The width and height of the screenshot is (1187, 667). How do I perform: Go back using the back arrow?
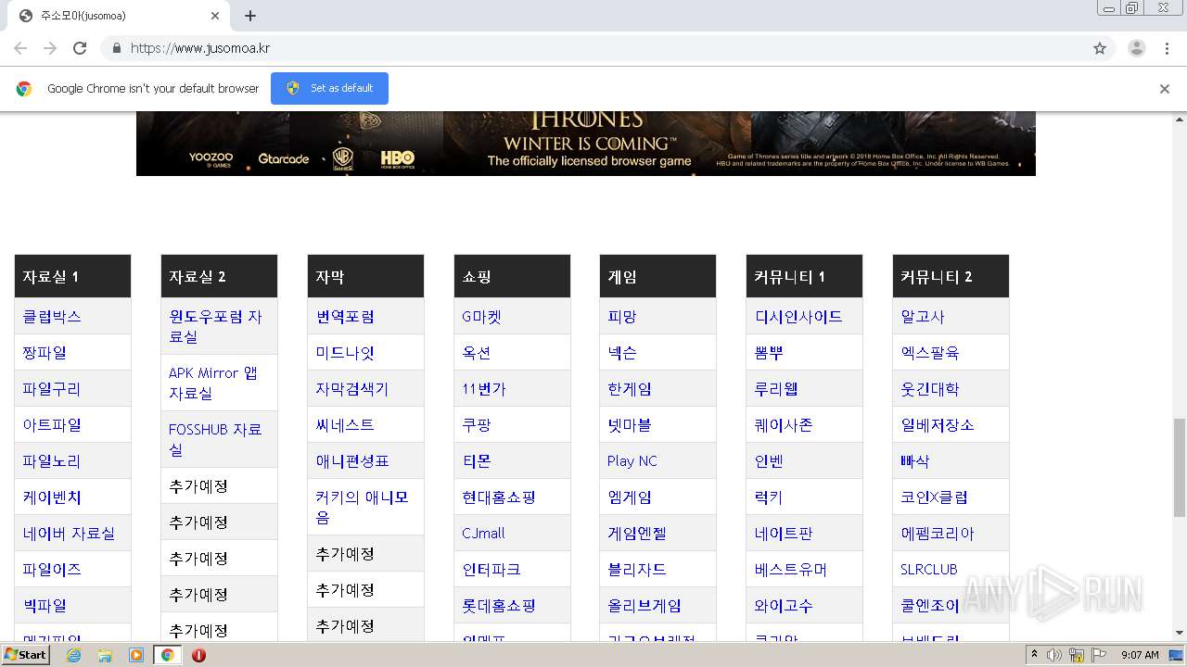[20, 48]
